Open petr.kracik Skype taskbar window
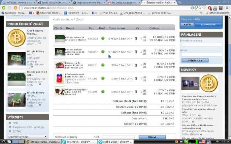Image resolution: width=231 pixels, height=144 pixels. click(80, 142)
